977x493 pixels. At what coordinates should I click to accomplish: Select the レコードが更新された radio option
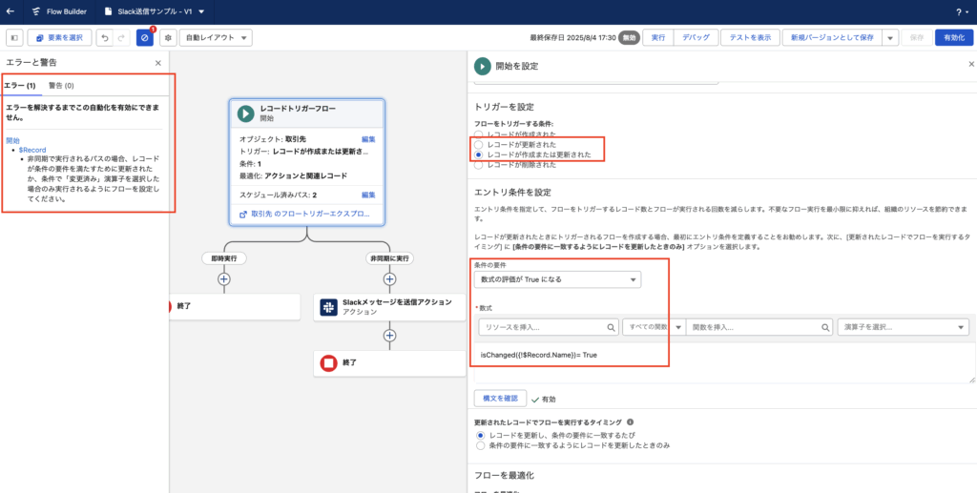[479, 144]
